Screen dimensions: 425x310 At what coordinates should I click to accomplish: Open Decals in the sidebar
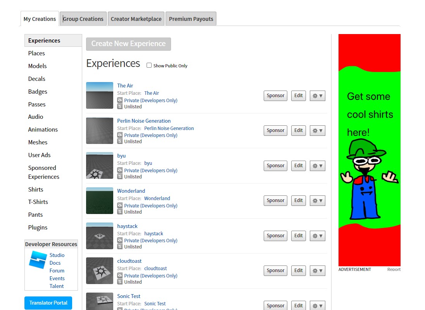point(36,79)
